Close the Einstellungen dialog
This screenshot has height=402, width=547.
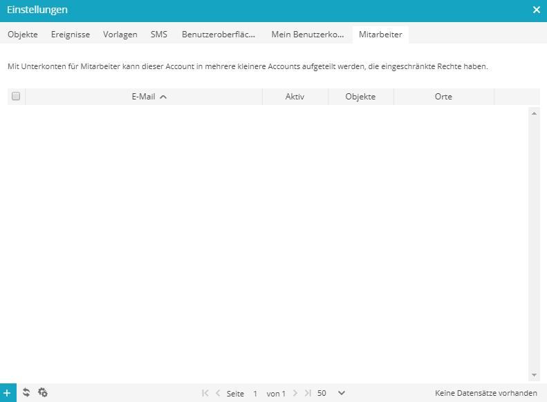coord(537,10)
